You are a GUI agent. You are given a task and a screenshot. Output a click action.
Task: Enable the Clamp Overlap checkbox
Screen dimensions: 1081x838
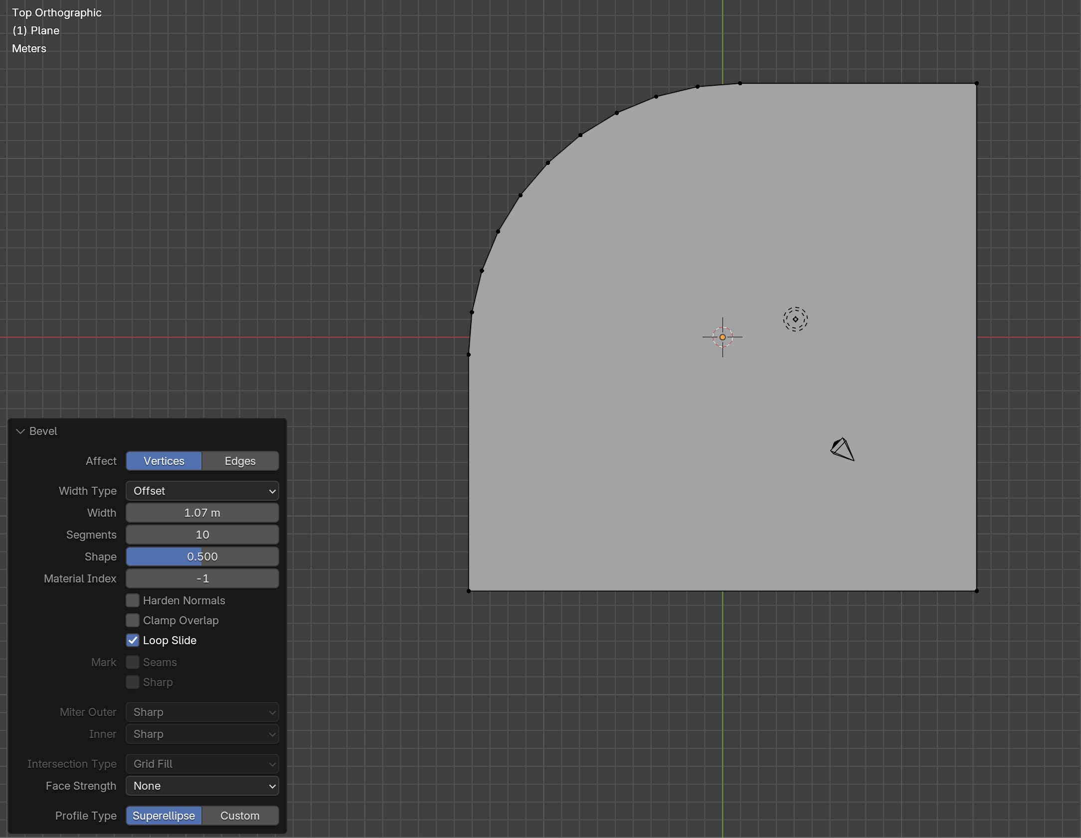pos(133,620)
